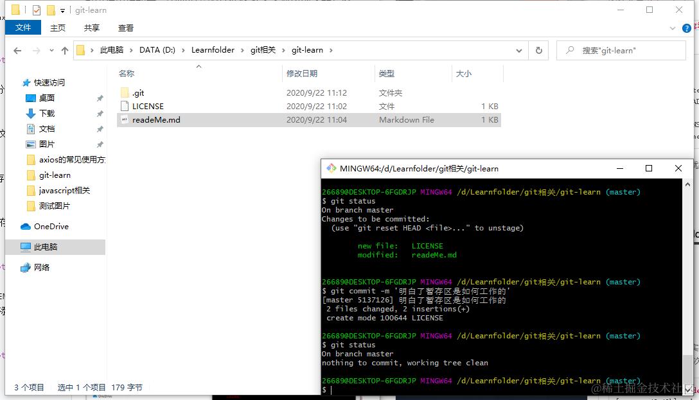Minimize the Git Bash window
Viewport: 699px width, 400px height.
[x=619, y=168]
